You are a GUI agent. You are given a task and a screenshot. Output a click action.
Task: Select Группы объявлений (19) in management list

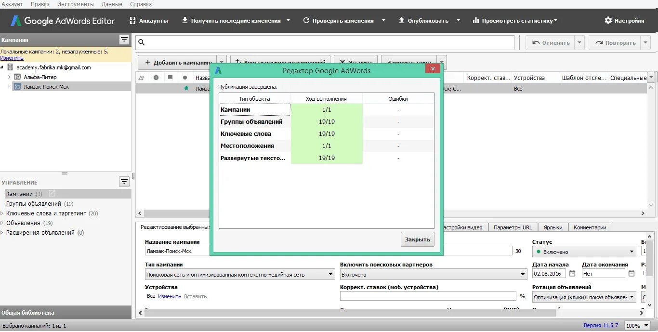39,204
